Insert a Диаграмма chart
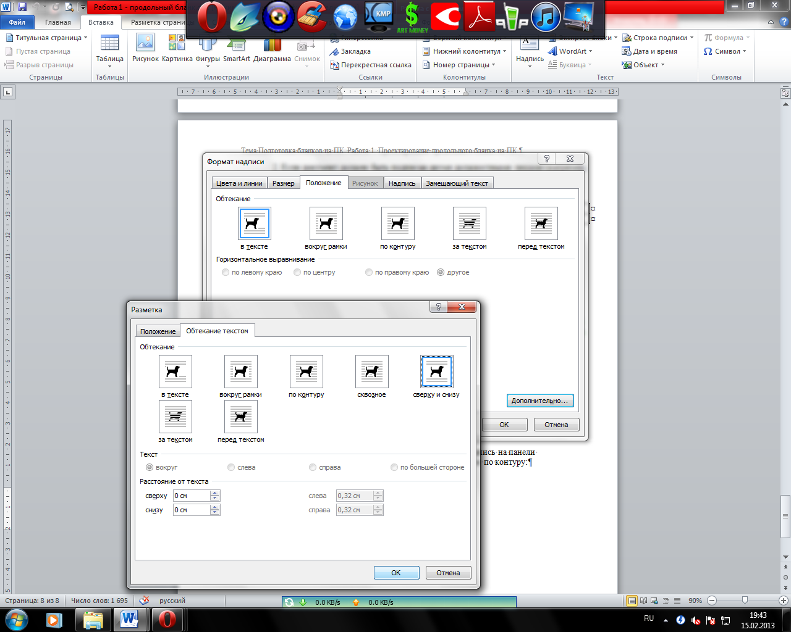The image size is (791, 632). pos(272,49)
